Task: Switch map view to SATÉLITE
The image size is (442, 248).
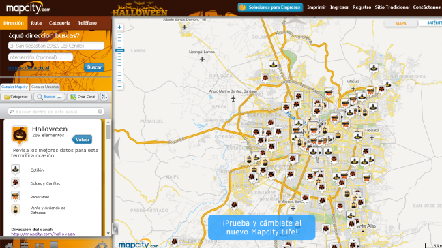Action: coord(431,22)
